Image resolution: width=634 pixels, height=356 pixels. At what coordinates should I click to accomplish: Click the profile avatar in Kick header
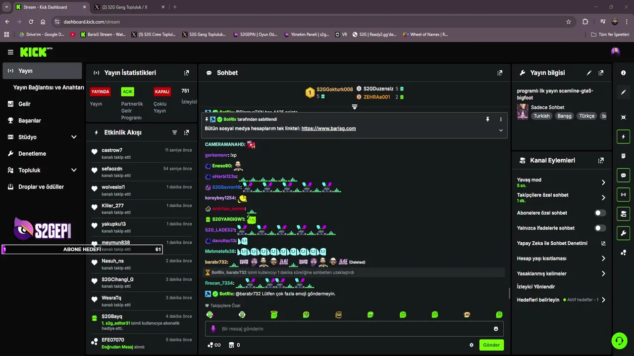[x=615, y=51]
